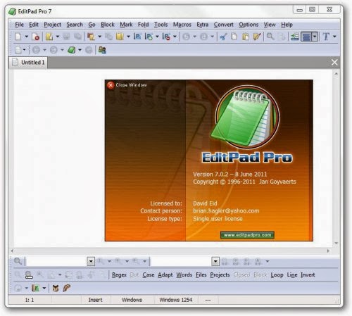Viewport: 352px width, 316px height.
Task: Open the Project menu
Action: coord(52,25)
